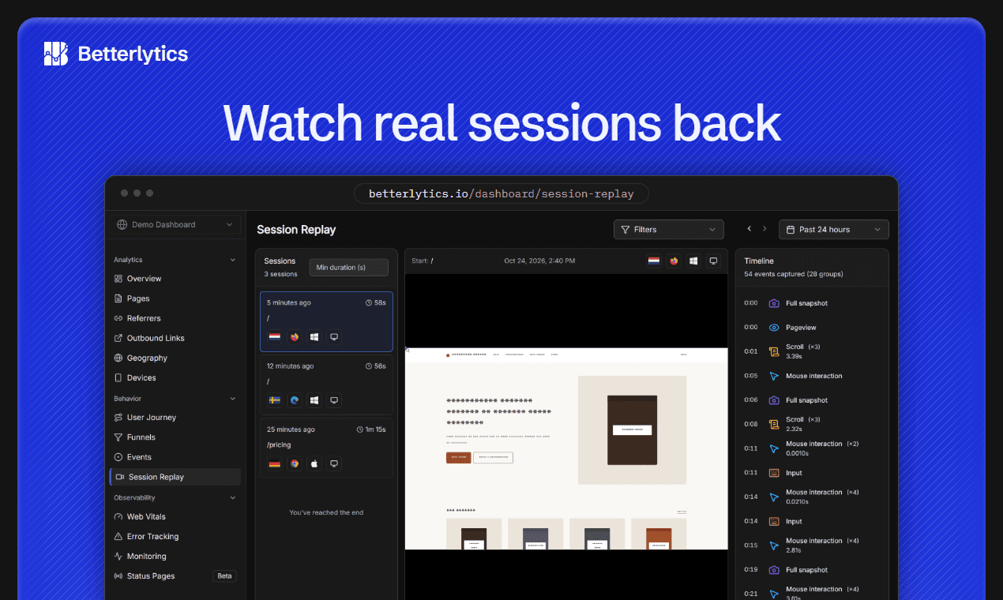Screen dimensions: 1003x600
Task: Click clock duration 58s on first session
Action: (375, 302)
